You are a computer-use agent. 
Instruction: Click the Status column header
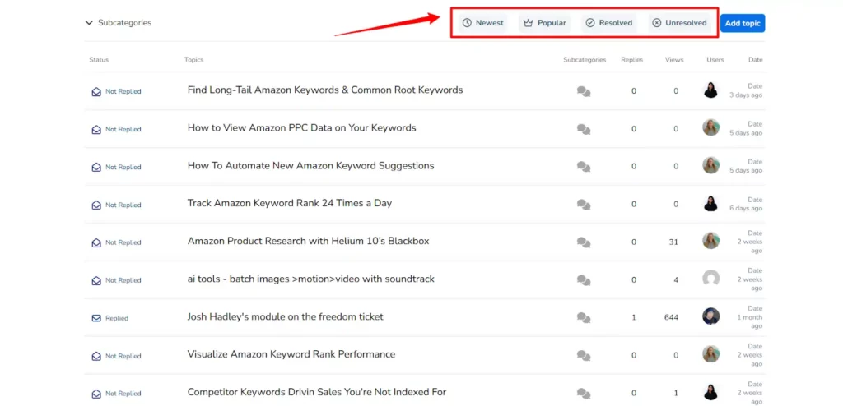[x=99, y=60]
